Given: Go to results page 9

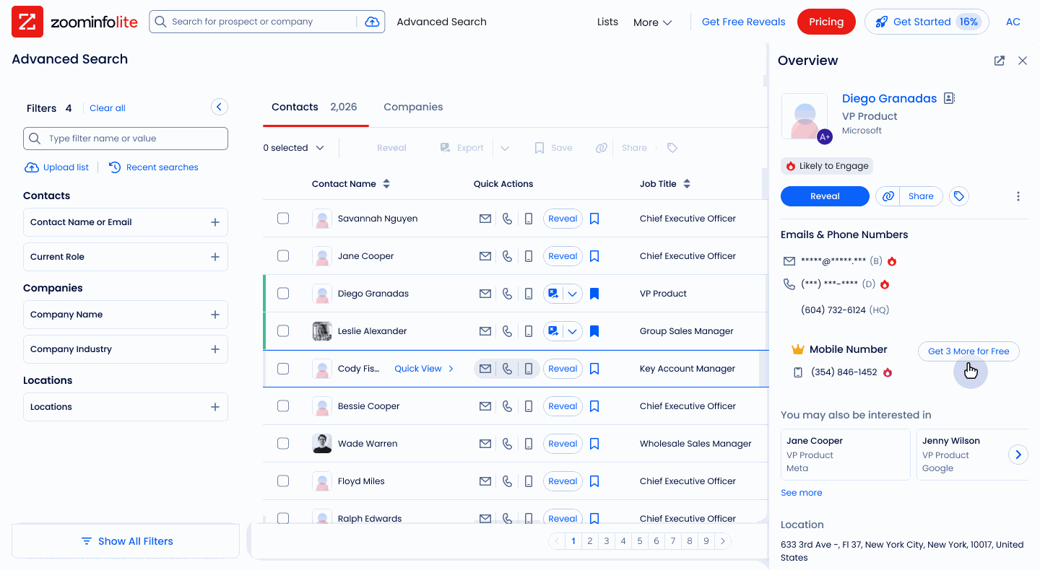Looking at the screenshot, I should pos(706,541).
